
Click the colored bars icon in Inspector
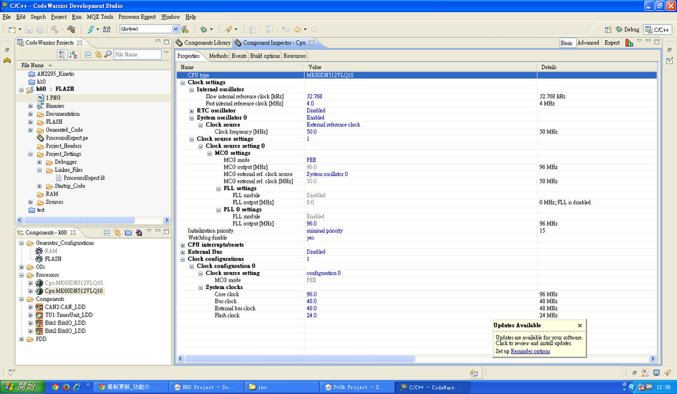coord(630,43)
